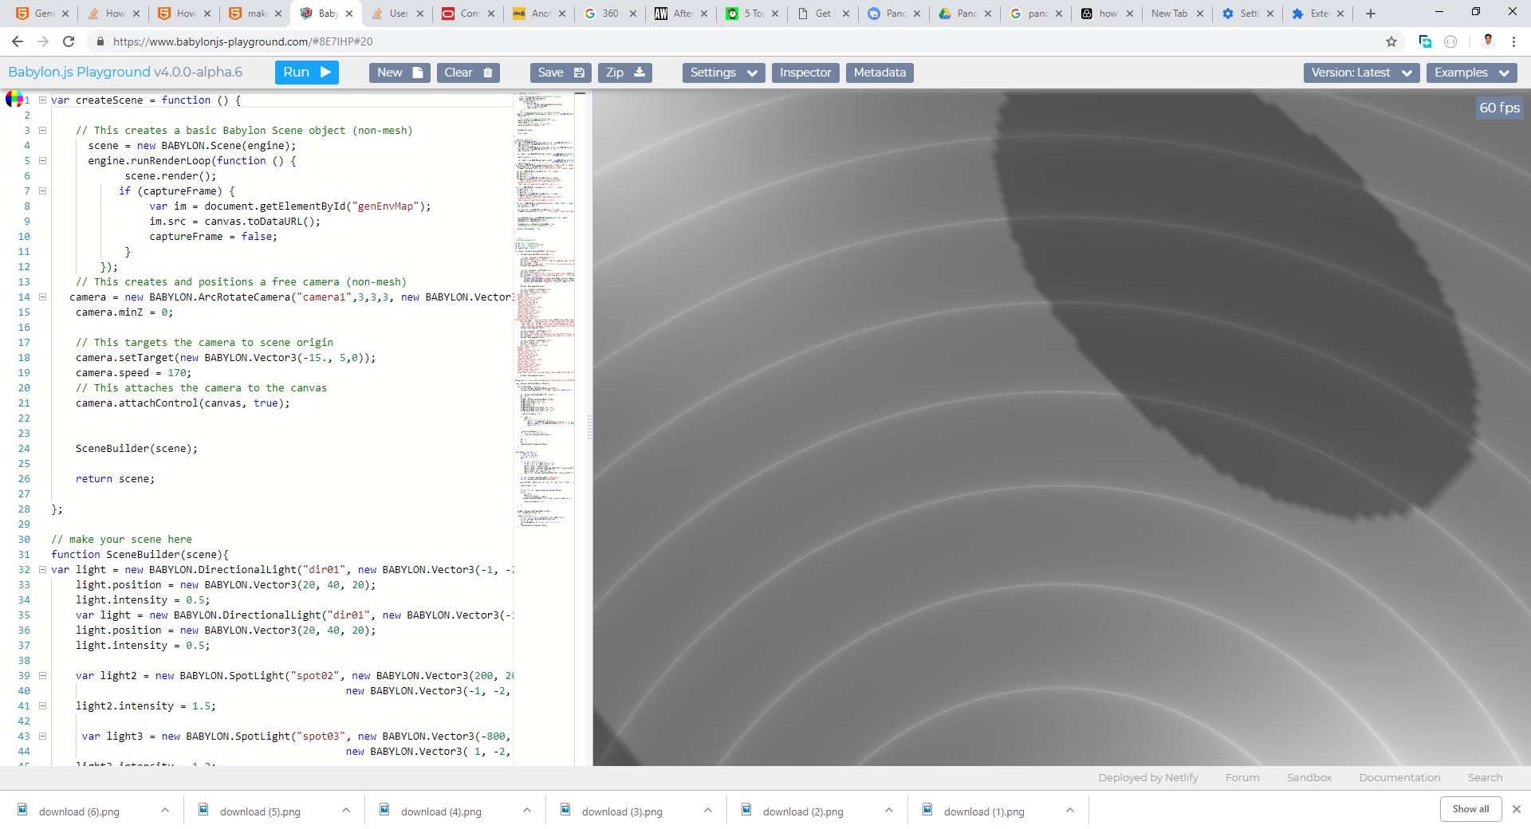
Task: Open options arrow for download (6).png
Action: (165, 811)
